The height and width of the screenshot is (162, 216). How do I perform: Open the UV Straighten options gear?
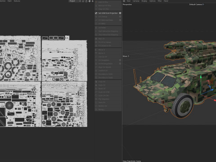point(120,60)
